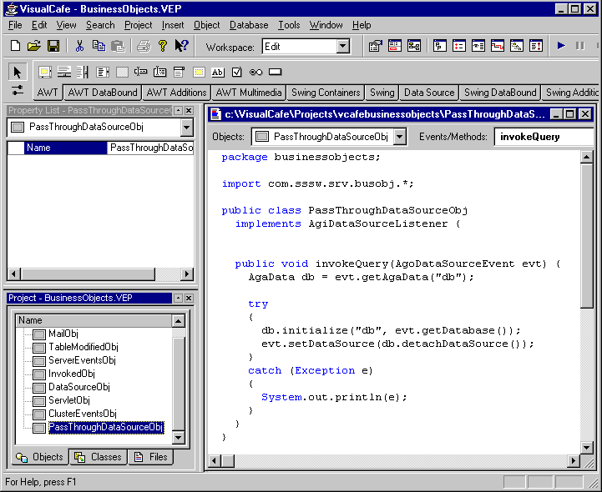Open the Objects dropdown in editor window
Screen dimensions: 602x492
click(400, 137)
